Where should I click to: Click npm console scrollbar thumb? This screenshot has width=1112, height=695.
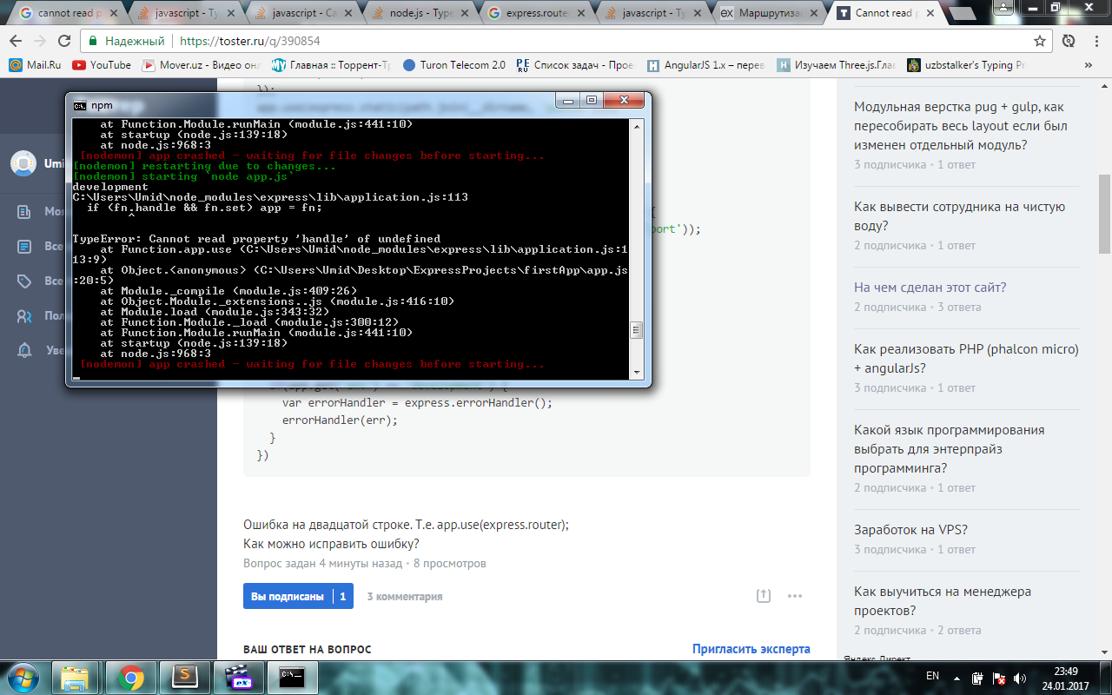point(636,330)
